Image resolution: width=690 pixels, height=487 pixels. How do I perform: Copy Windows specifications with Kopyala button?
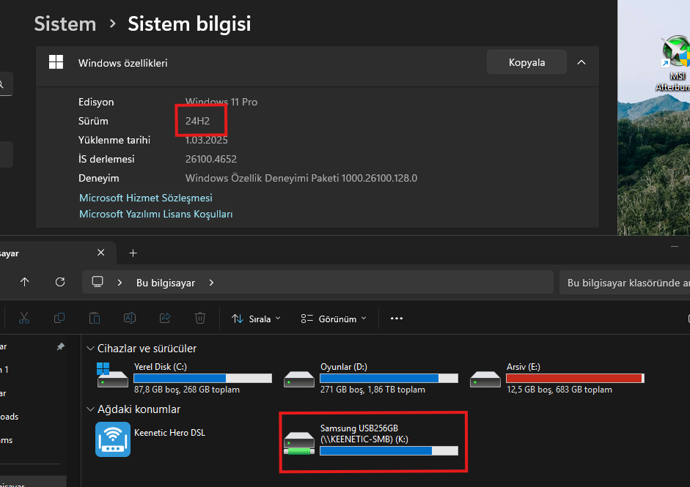click(526, 62)
